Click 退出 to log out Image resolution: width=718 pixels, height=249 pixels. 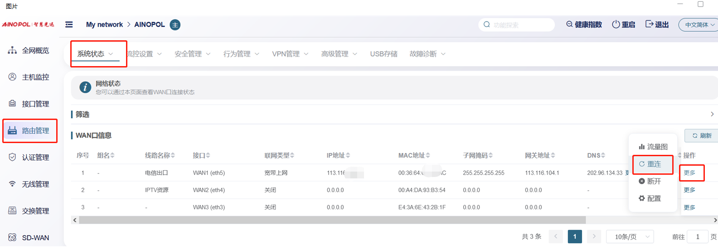pyautogui.click(x=657, y=24)
